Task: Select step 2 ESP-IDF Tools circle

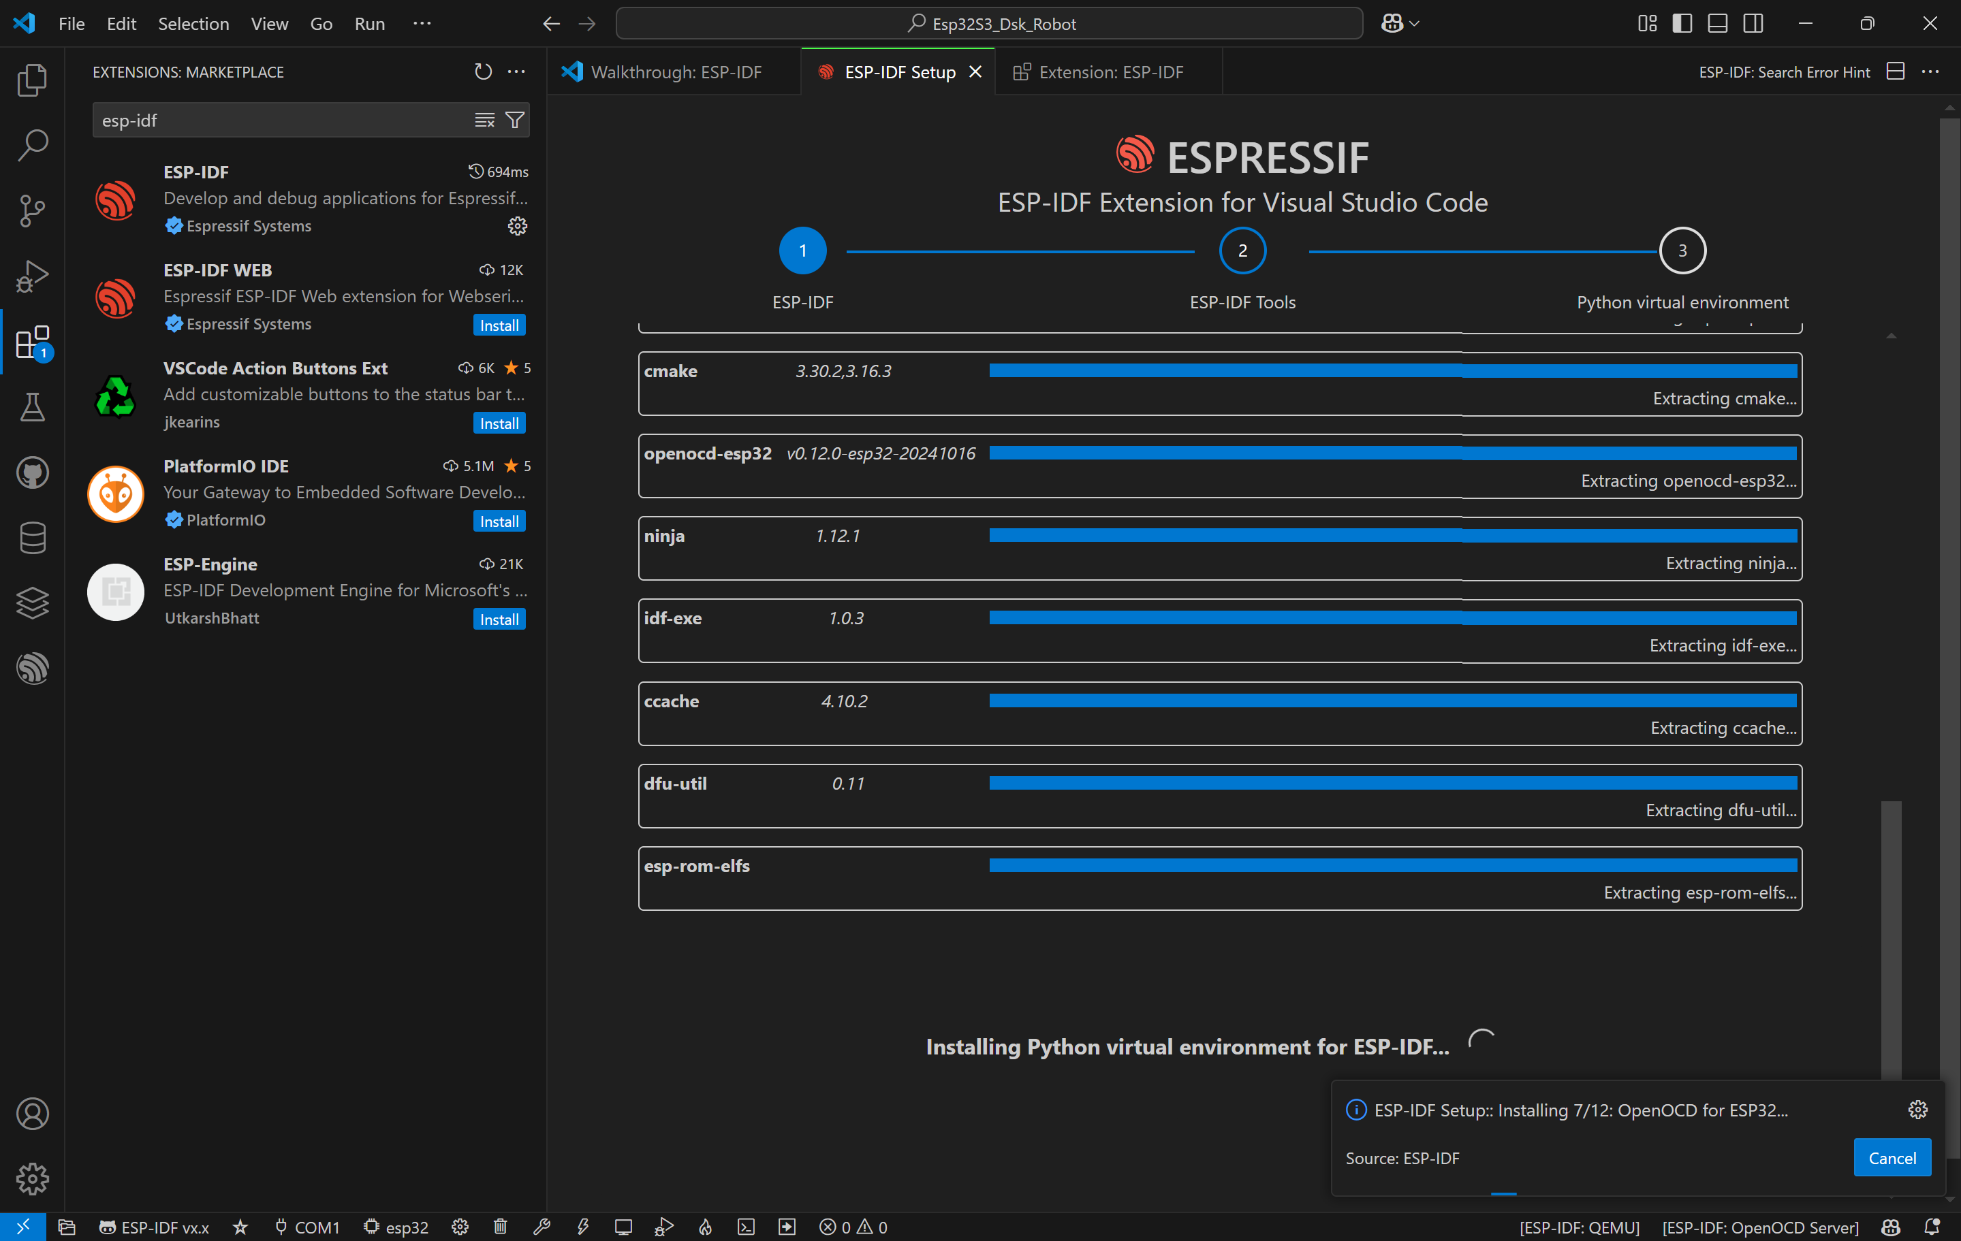Action: click(1242, 251)
